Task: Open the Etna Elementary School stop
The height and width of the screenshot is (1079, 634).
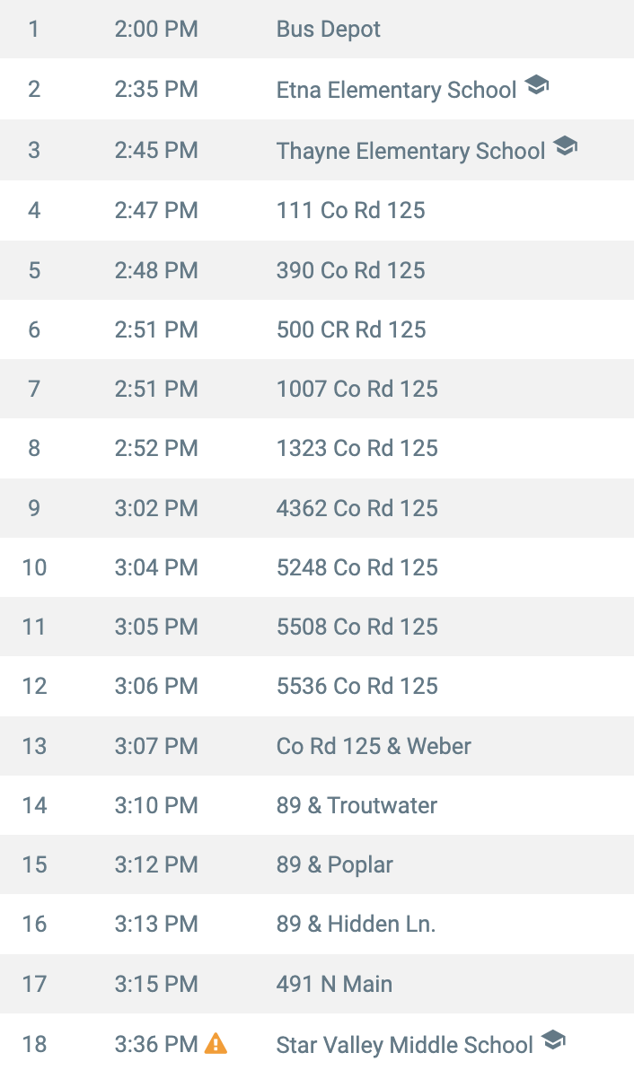Action: (x=396, y=90)
